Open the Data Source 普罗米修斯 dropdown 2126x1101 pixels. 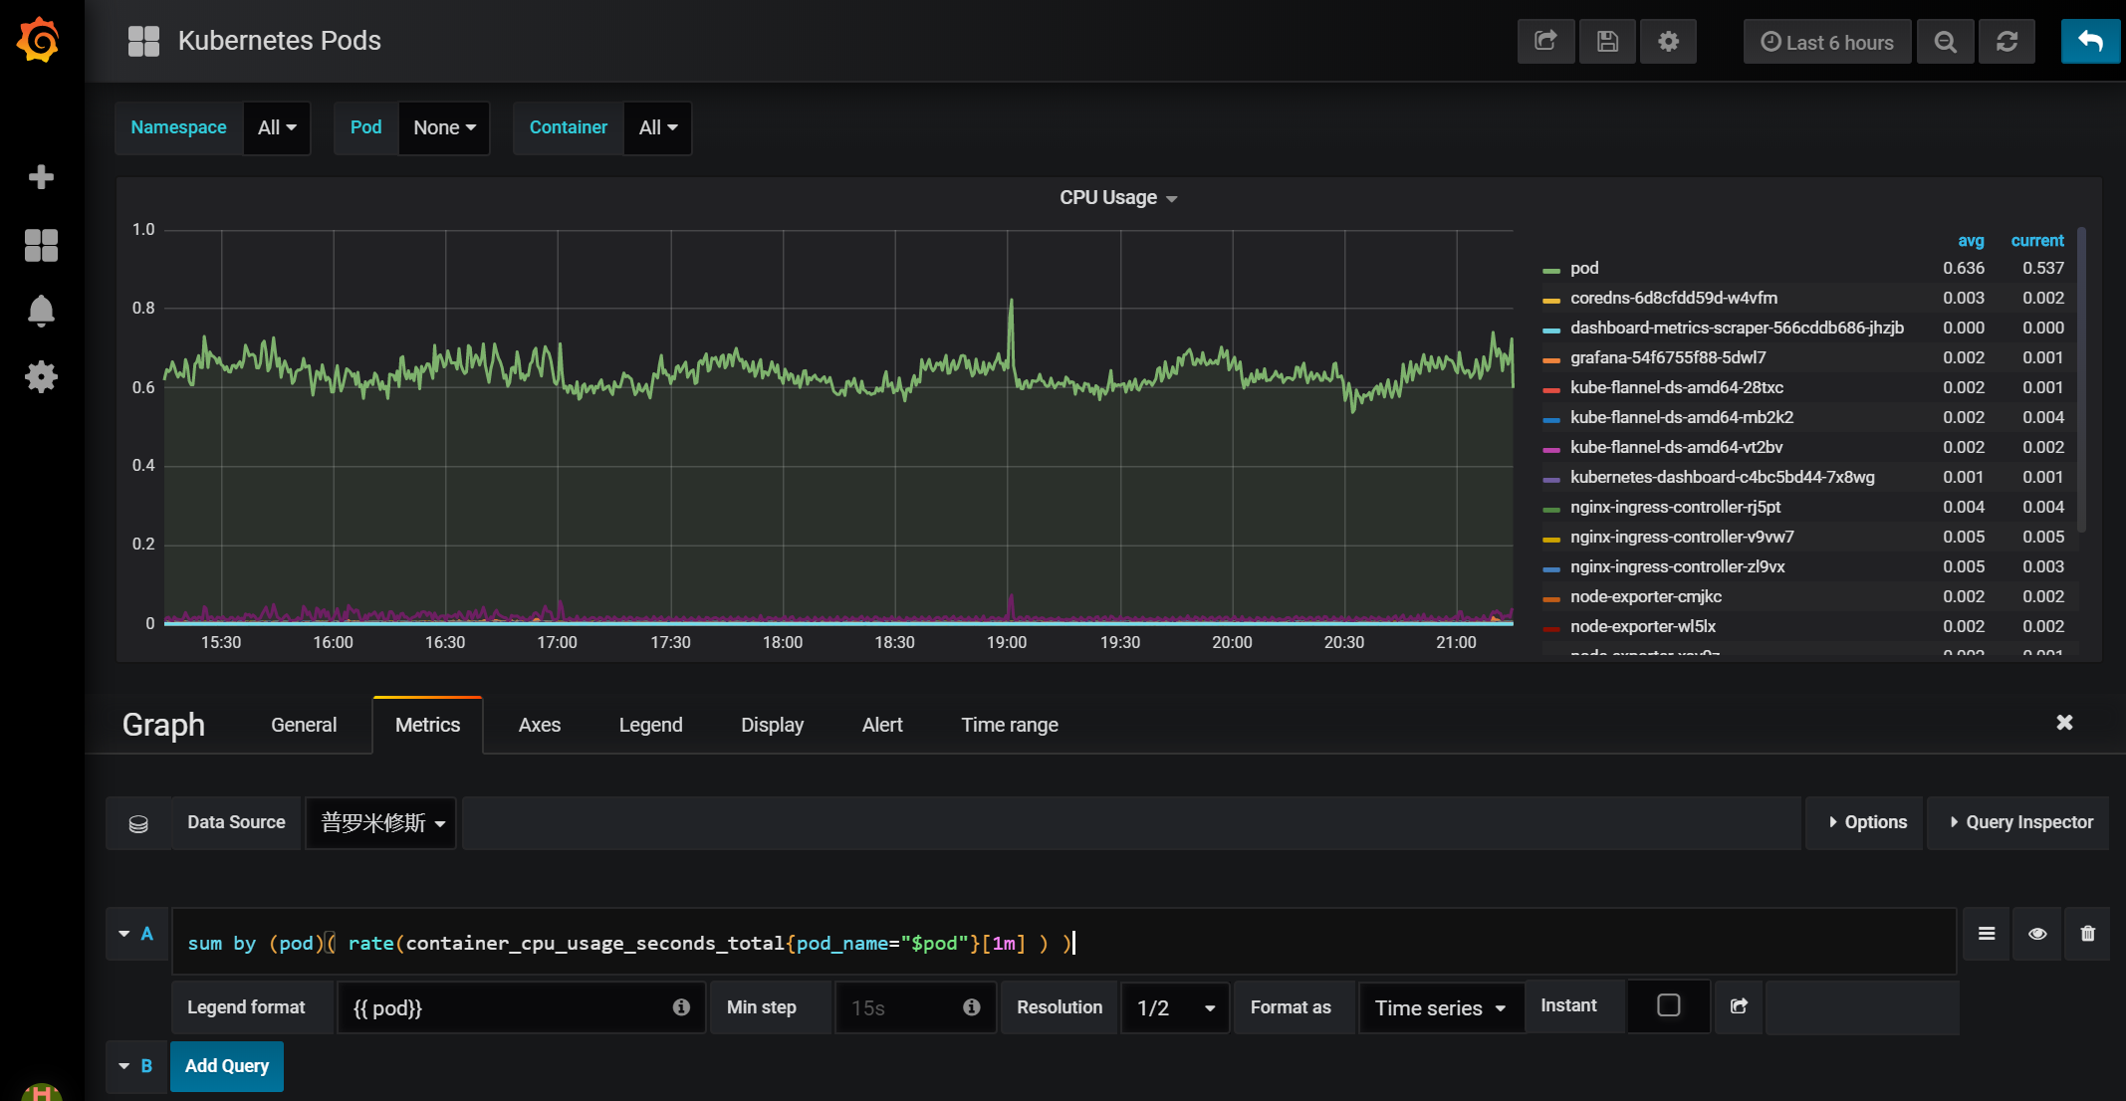(381, 823)
